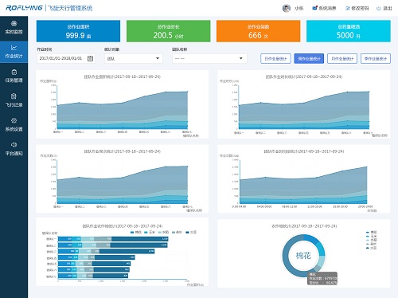Click the 总药量喷洒 5000 cyan card
The height and width of the screenshot is (298, 398).
pyautogui.click(x=349, y=31)
